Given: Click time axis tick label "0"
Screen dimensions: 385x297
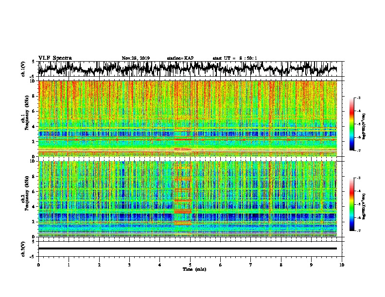Looking at the screenshot, I should [38, 265].
